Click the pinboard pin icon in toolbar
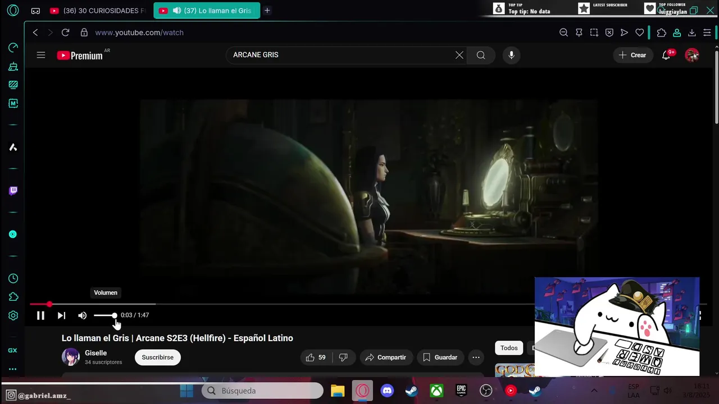 click(579, 33)
